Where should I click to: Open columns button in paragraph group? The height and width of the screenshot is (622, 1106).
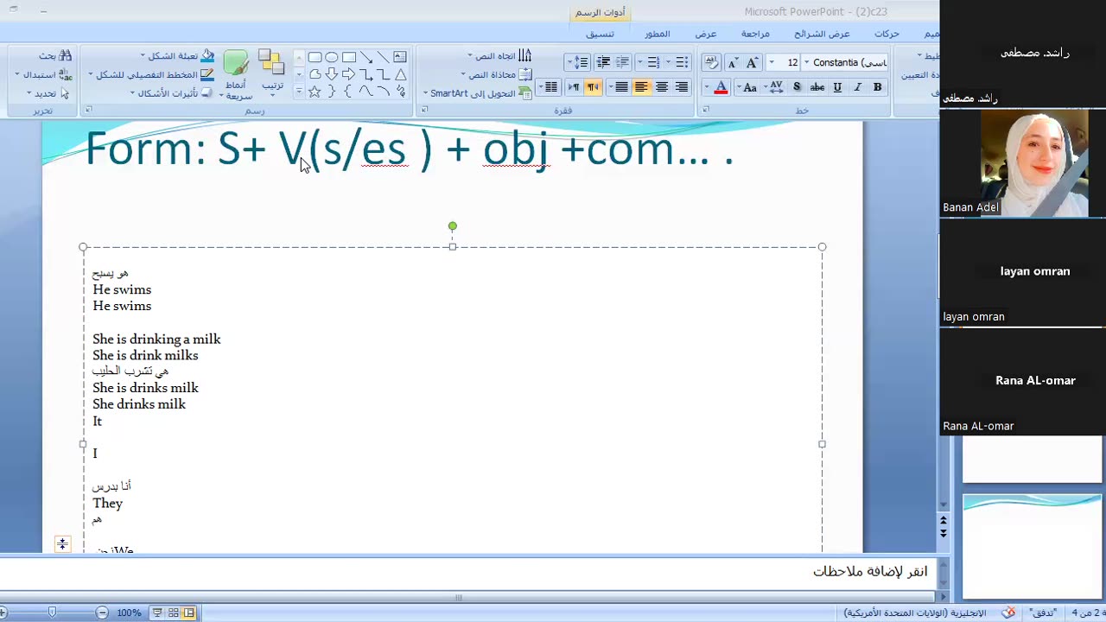[548, 87]
